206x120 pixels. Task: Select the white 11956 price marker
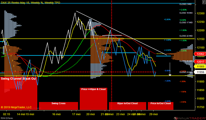(200, 72)
